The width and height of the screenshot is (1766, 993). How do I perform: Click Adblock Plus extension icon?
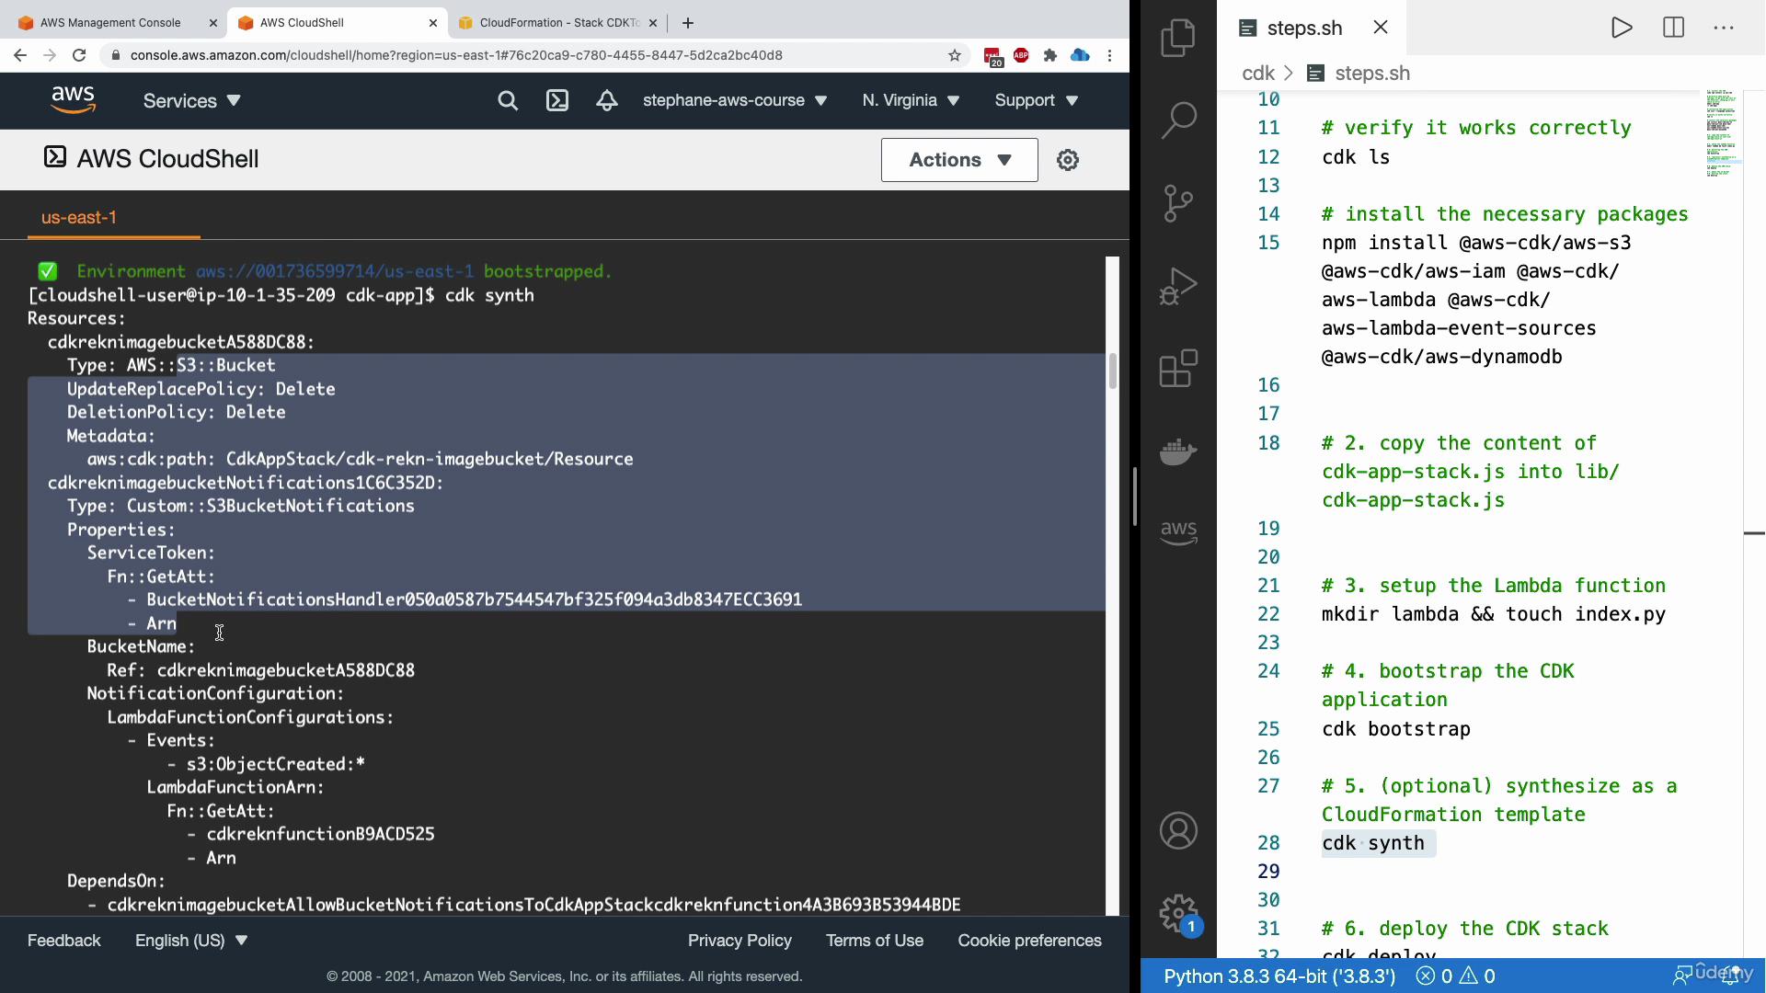click(1021, 55)
